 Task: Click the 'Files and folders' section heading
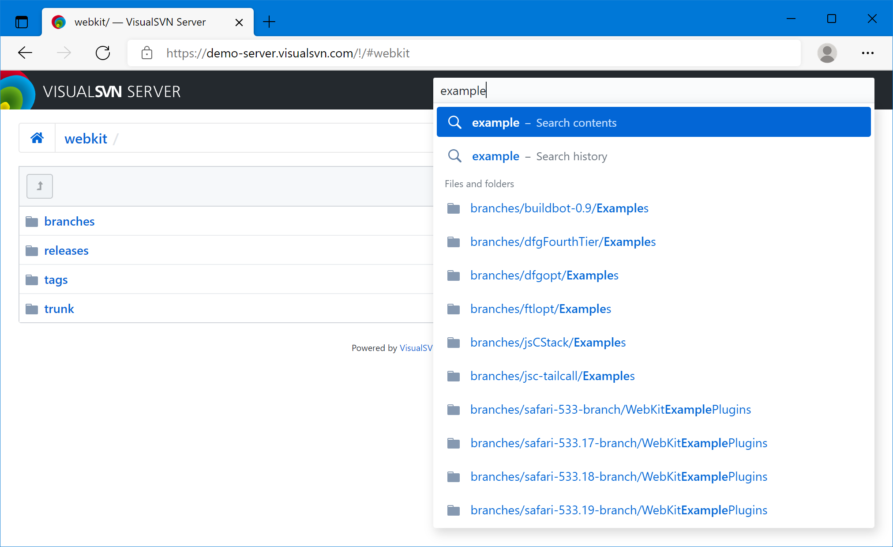coord(479,184)
